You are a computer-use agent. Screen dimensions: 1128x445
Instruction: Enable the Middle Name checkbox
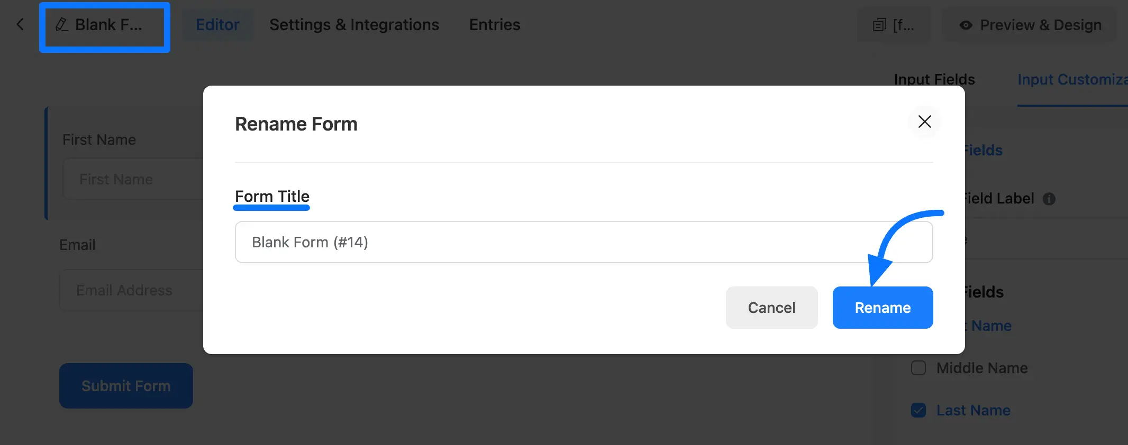click(x=918, y=368)
